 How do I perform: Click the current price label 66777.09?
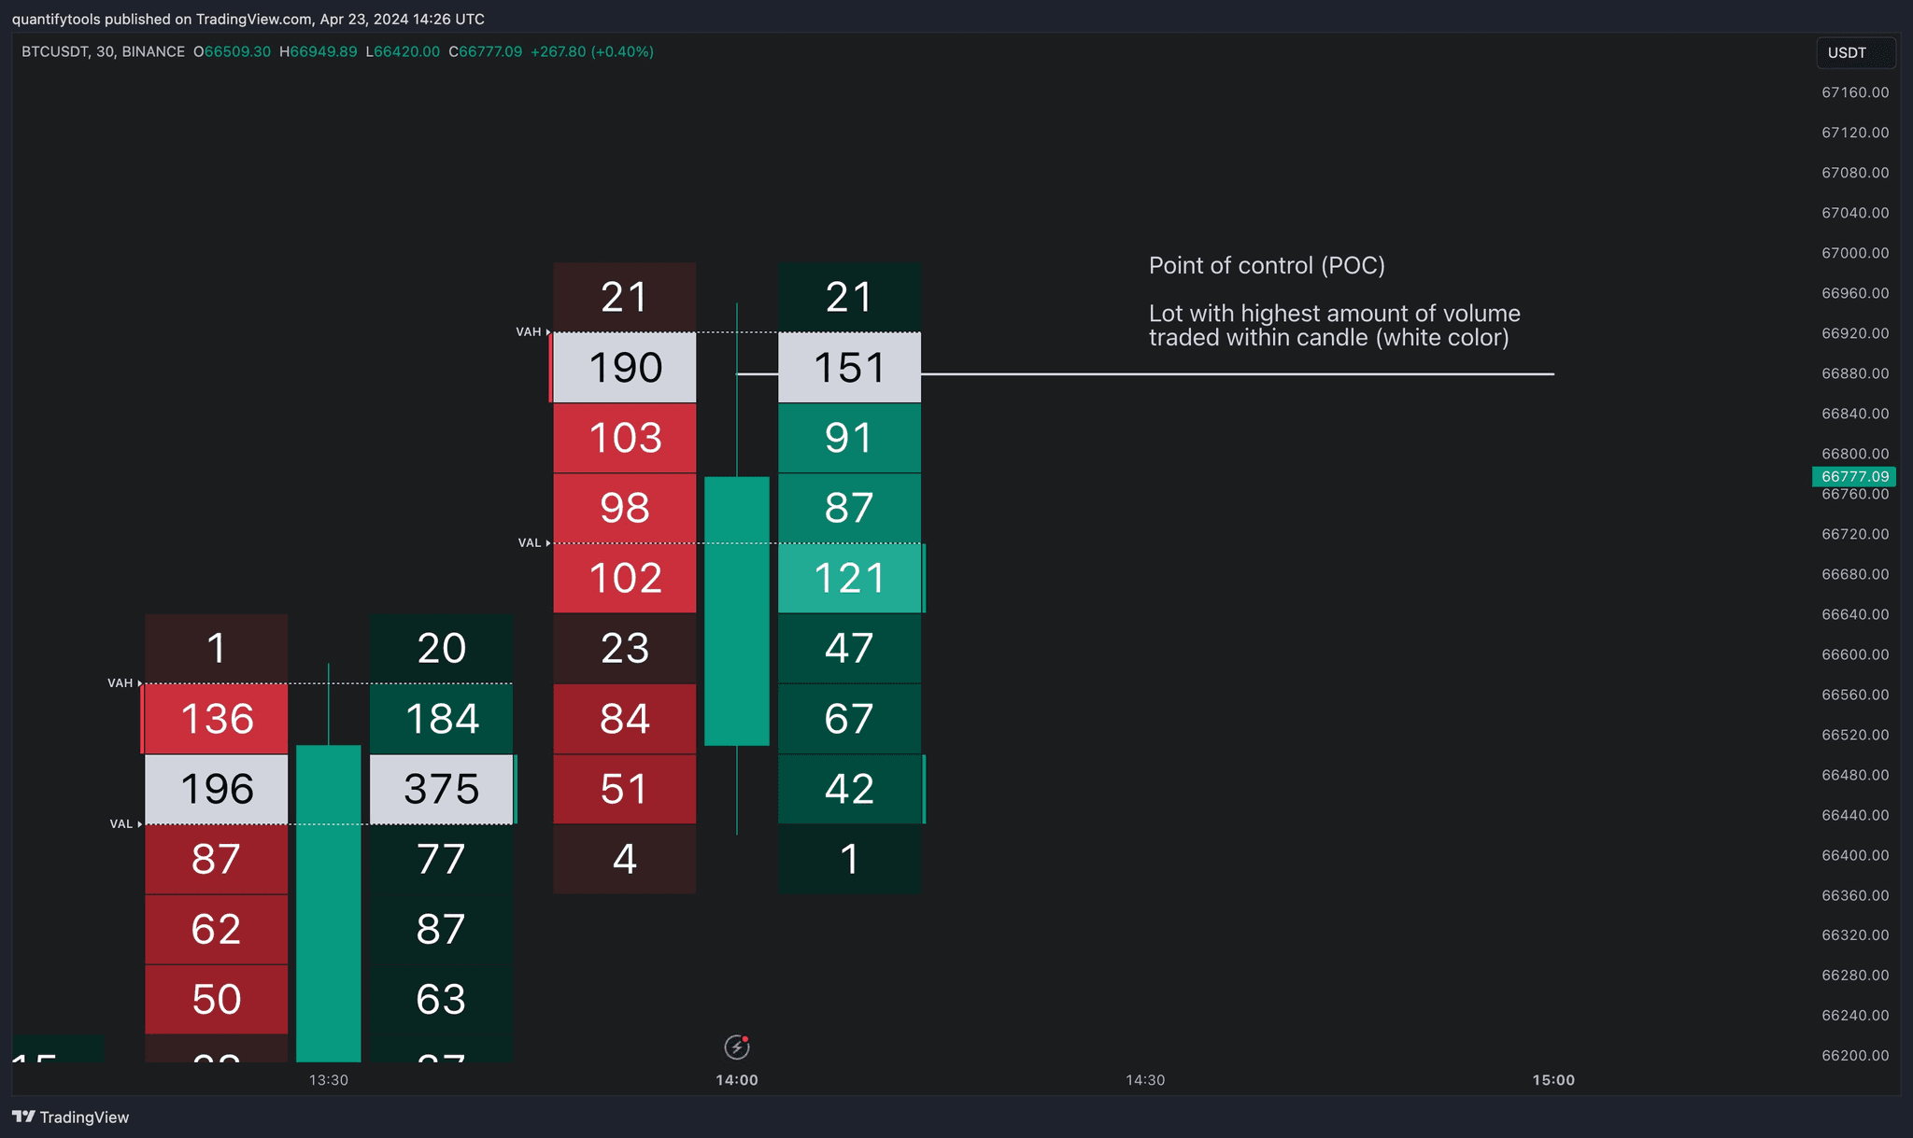point(1852,476)
